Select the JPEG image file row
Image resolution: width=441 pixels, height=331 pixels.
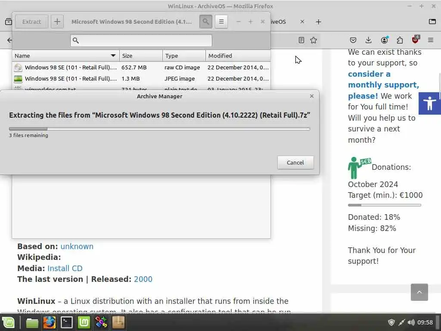141,78
